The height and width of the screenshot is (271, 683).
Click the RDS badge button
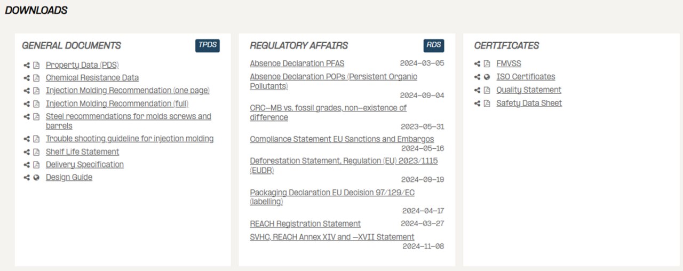point(434,45)
